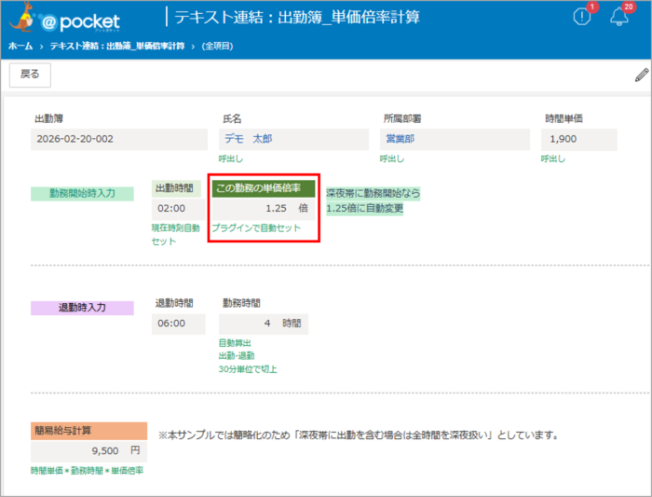Click the page title テキスト連結：出勤簿_単価倍率計算
The width and height of the screenshot is (652, 497).
tap(297, 17)
